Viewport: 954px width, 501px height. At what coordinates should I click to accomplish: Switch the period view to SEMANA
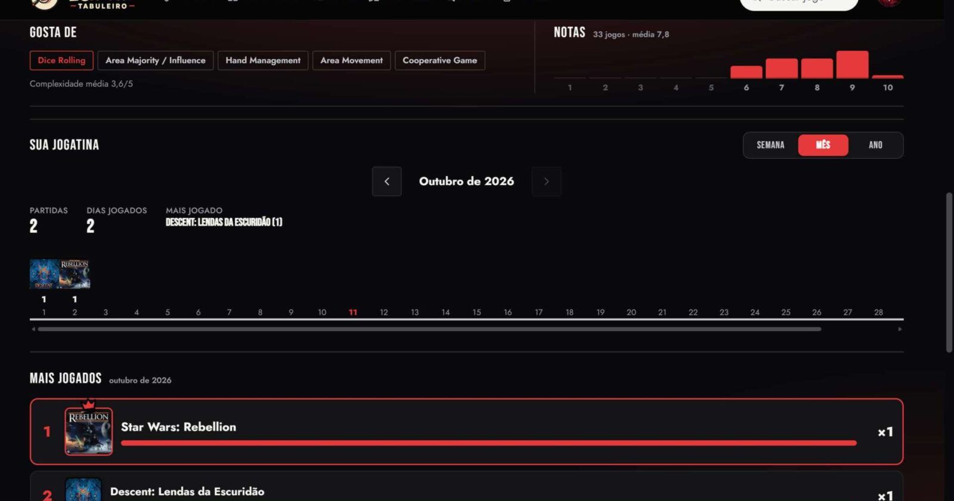click(770, 145)
